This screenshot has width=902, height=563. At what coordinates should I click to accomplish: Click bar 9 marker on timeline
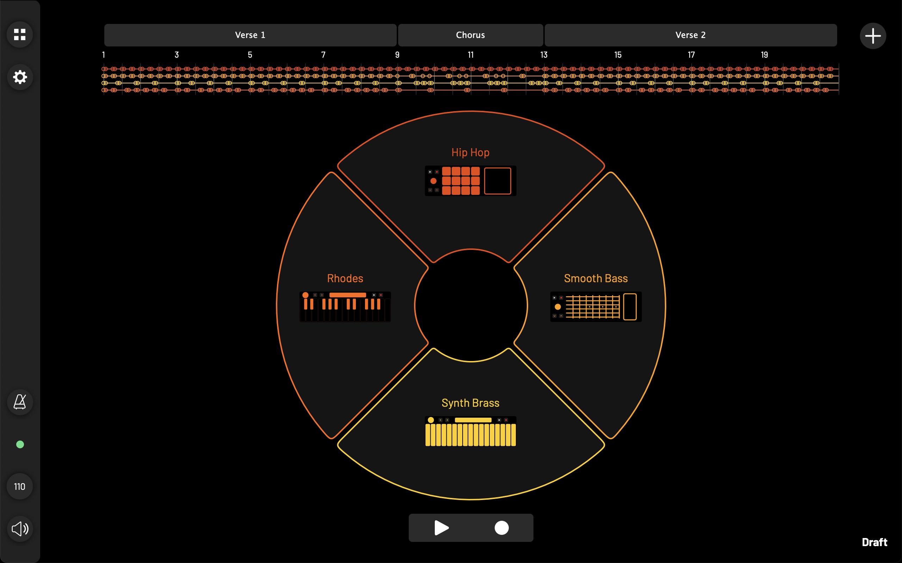(x=397, y=55)
